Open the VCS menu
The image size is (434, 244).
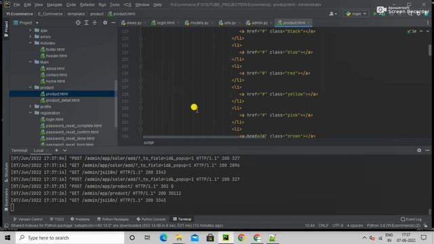tap(127, 5)
